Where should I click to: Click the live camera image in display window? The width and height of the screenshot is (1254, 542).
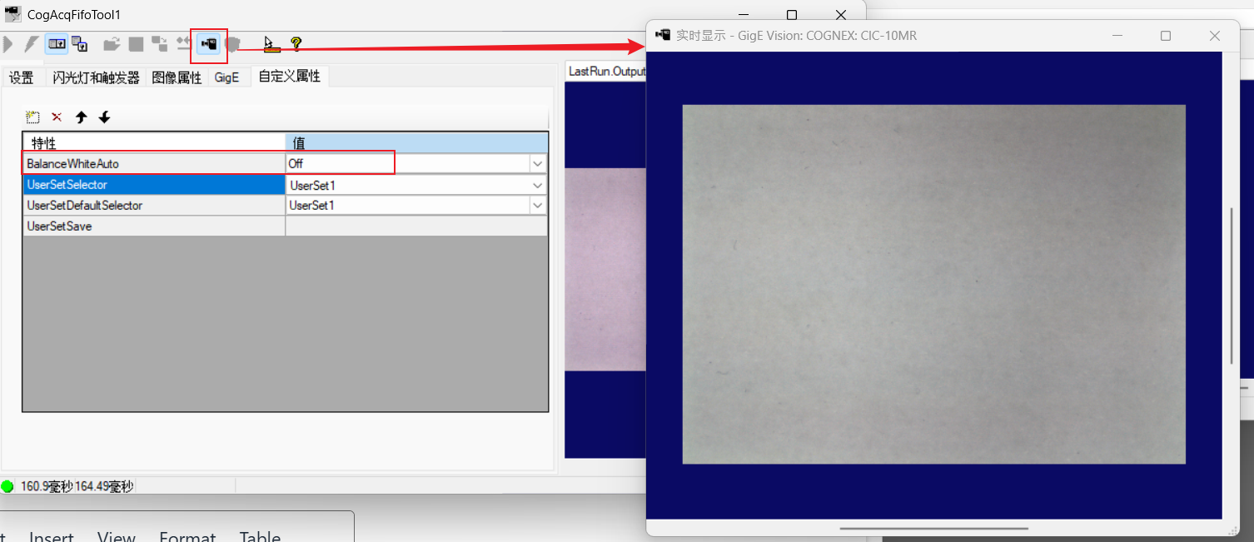(x=933, y=284)
